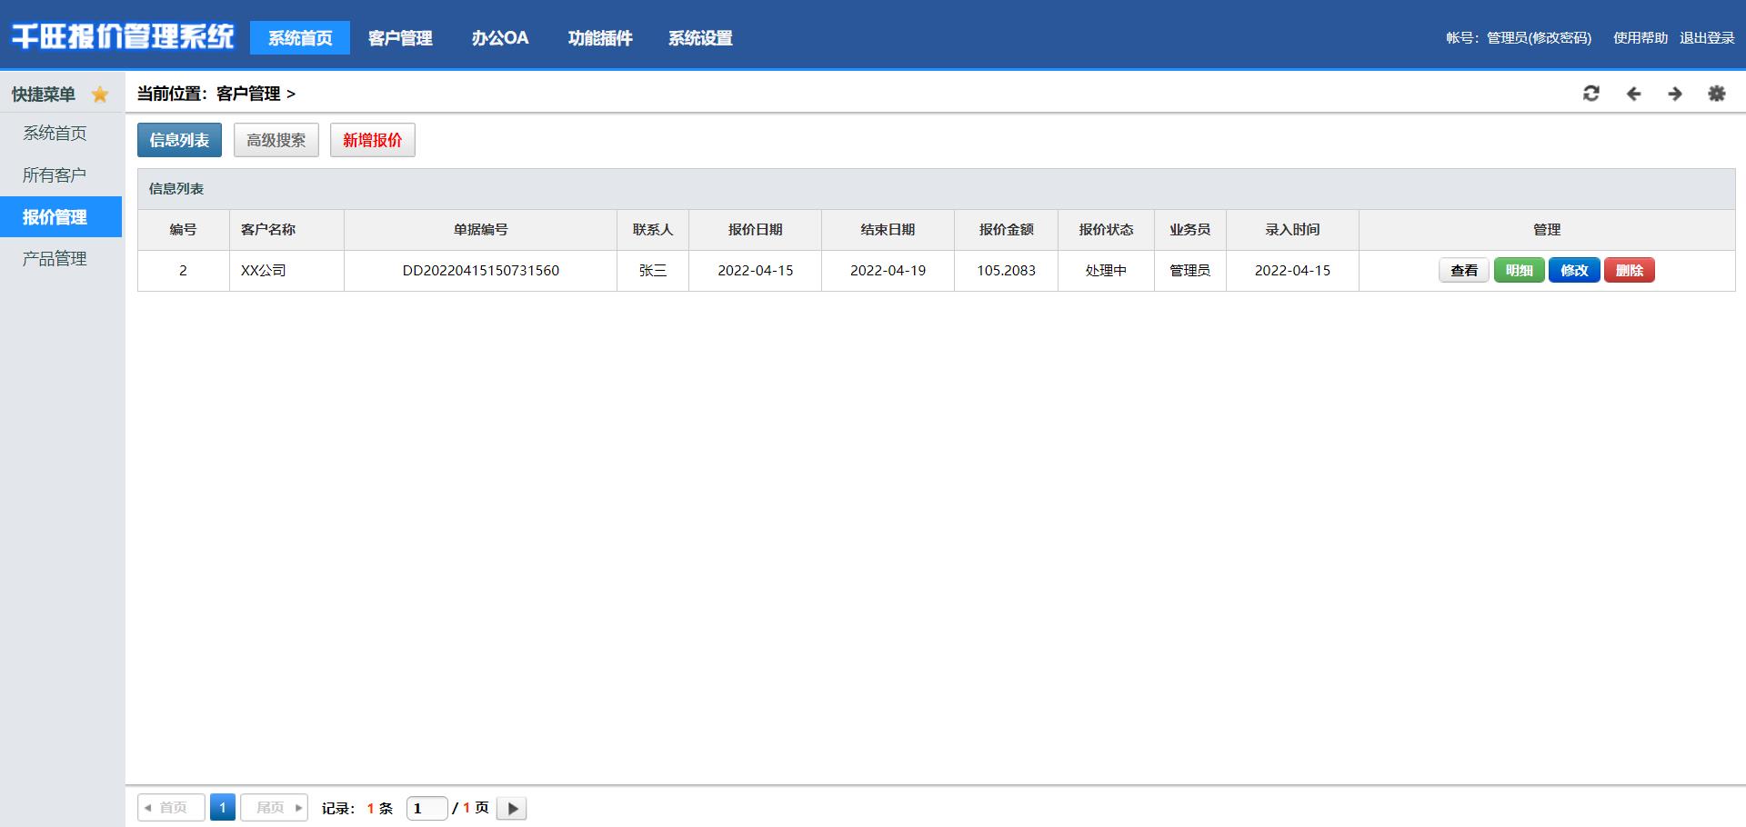This screenshot has height=827, width=1746.
Task: Delete the quote with the red 删除 button
Action: [x=1629, y=271]
